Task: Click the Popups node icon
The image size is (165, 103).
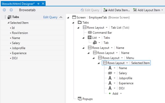Action: click(80, 99)
